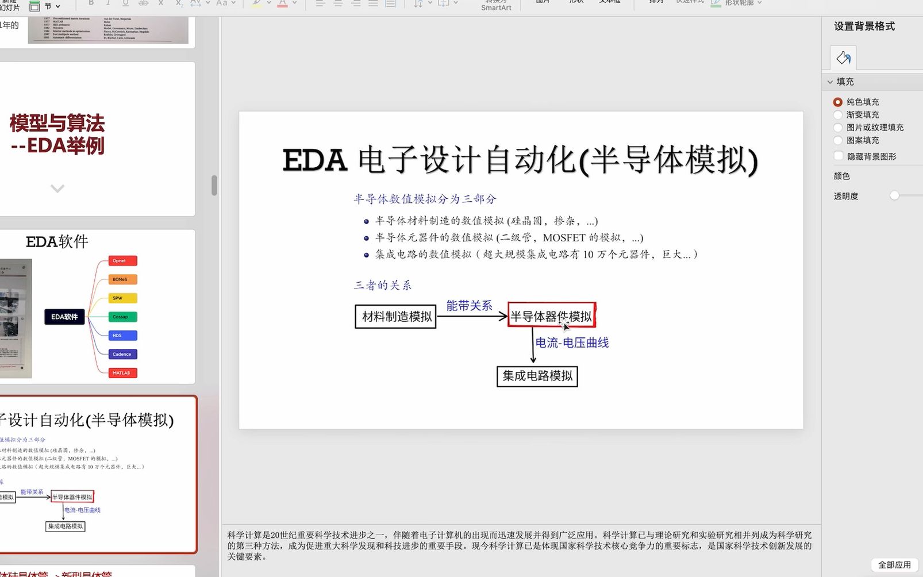This screenshot has width=923, height=577.
Task: Click the 颜色 label in fill panel
Action: point(842,176)
